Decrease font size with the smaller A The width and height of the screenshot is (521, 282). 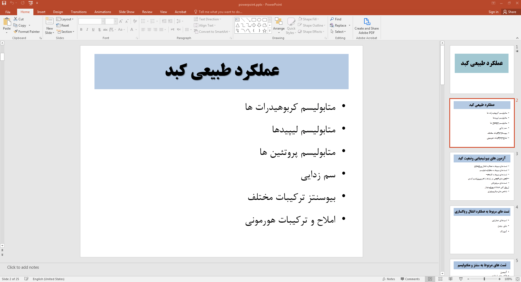coord(127,21)
